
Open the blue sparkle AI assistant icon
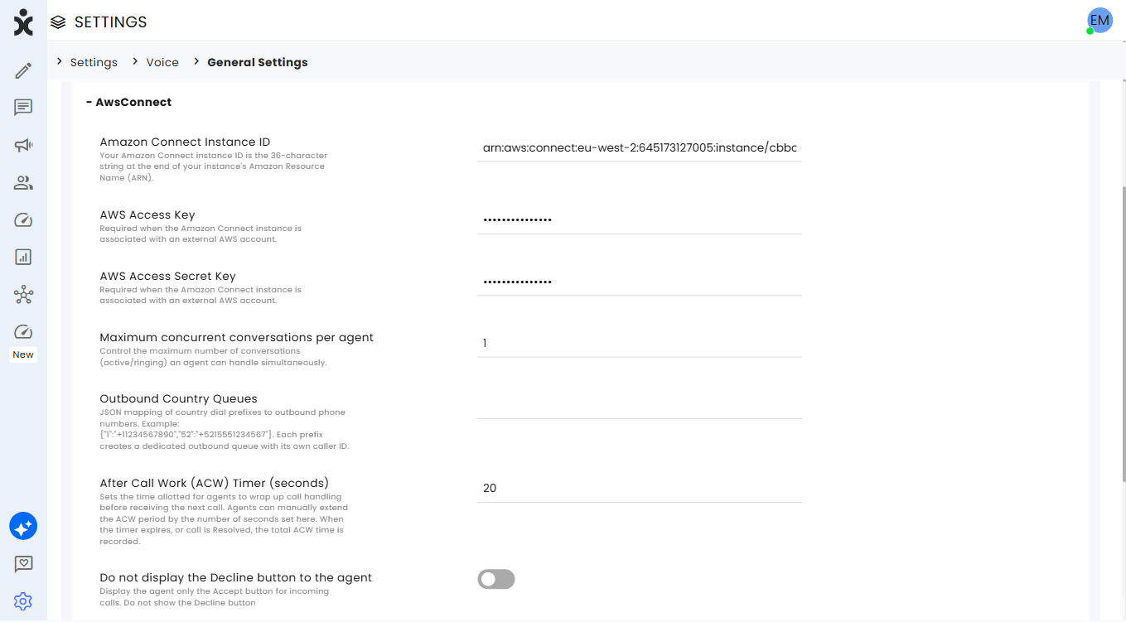click(x=23, y=526)
